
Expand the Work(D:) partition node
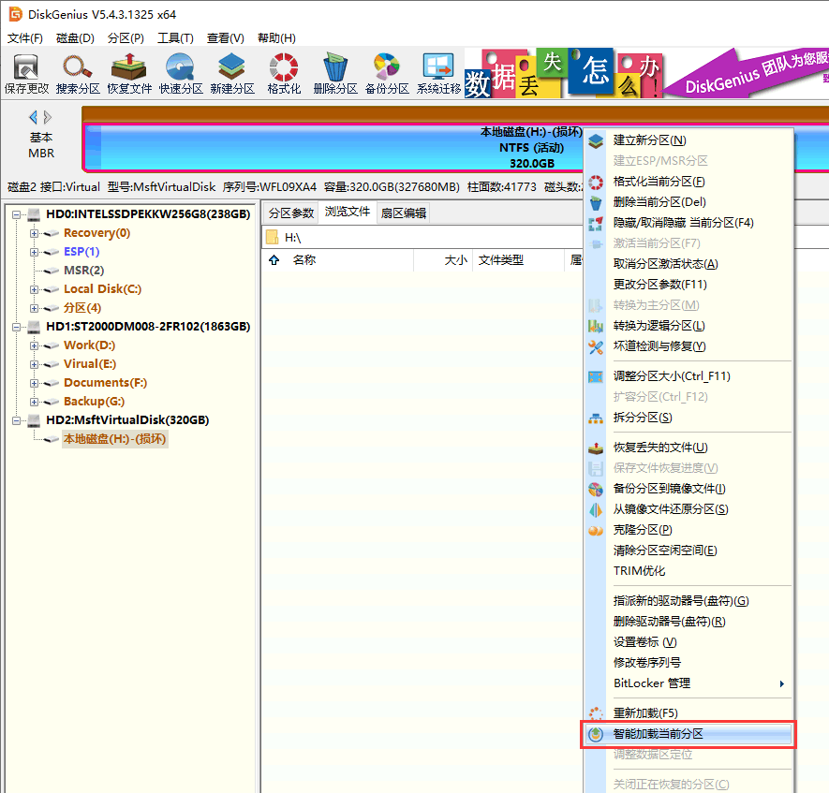point(35,345)
